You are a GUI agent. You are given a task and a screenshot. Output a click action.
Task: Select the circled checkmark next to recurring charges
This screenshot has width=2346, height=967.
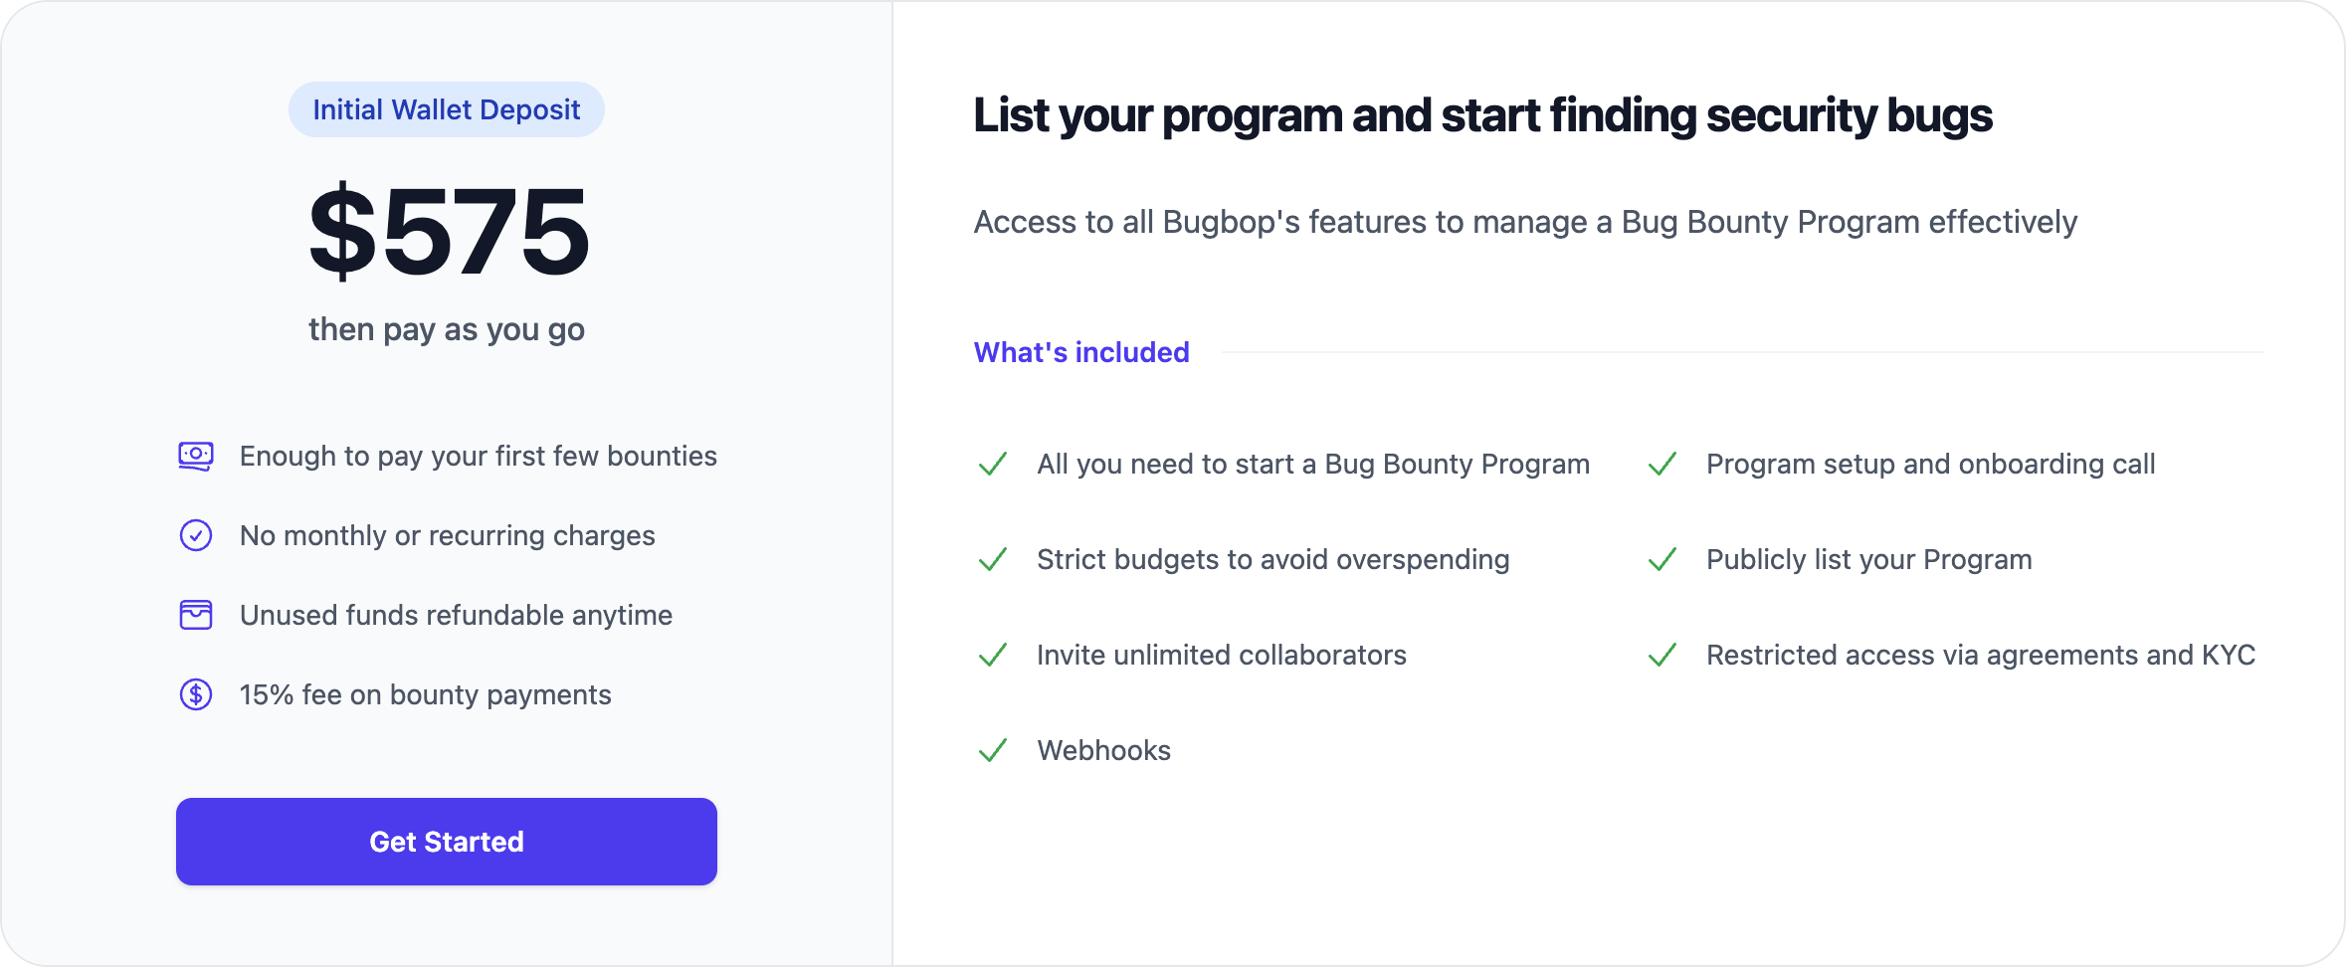point(197,535)
